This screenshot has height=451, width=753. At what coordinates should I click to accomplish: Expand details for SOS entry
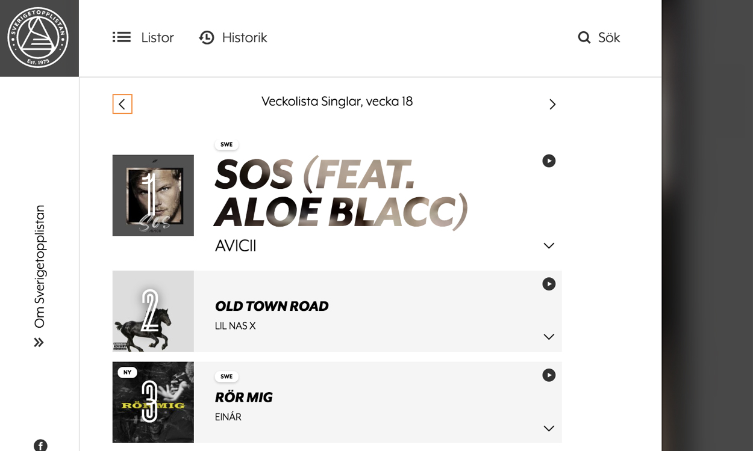[549, 245]
